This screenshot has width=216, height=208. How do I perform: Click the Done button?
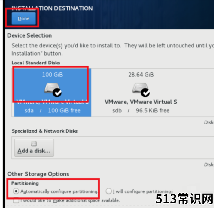coord(23,18)
